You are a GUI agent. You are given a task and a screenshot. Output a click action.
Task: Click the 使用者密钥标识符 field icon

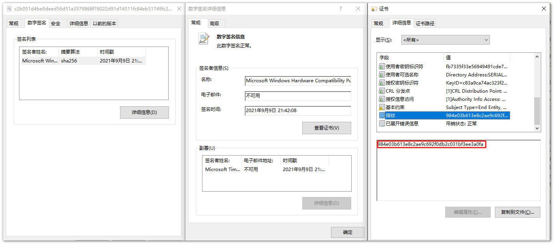click(x=382, y=67)
